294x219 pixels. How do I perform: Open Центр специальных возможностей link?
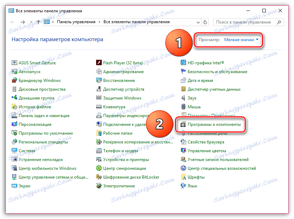[x=222, y=168]
